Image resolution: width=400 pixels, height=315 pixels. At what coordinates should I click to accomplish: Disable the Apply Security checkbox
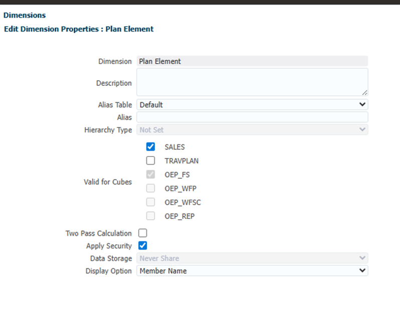point(143,246)
